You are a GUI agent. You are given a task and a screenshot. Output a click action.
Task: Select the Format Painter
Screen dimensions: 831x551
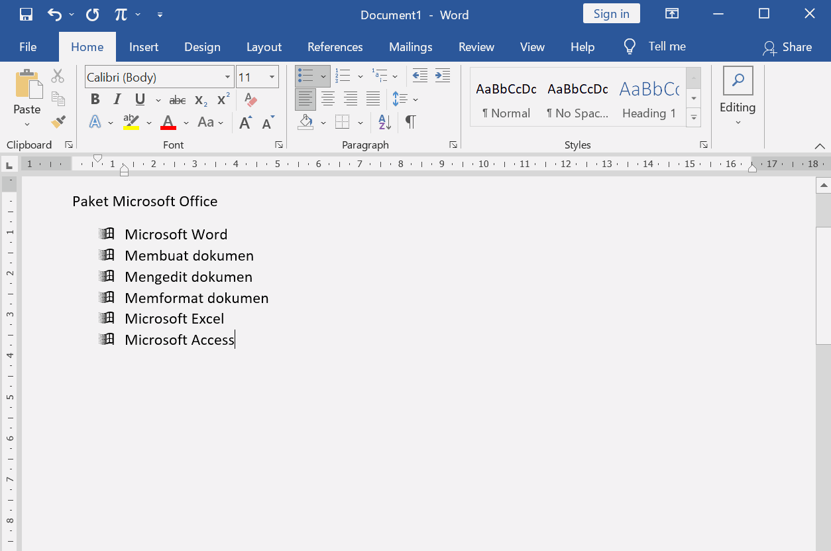pyautogui.click(x=58, y=122)
